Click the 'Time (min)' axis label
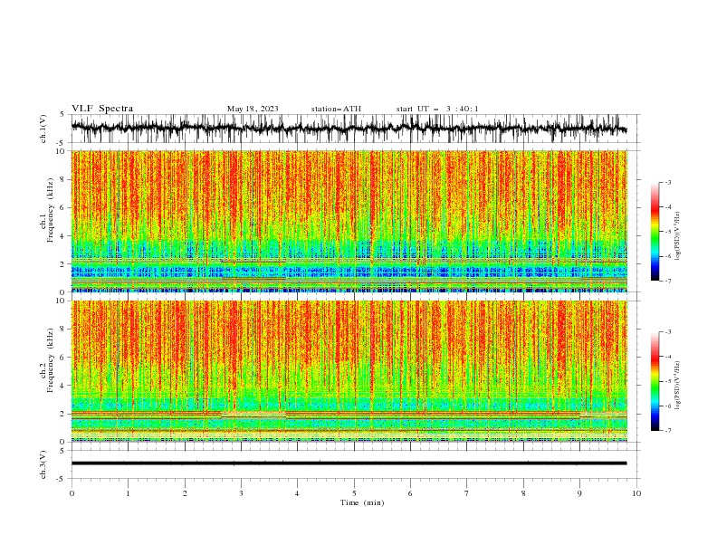This screenshot has width=717, height=554. pyautogui.click(x=362, y=502)
